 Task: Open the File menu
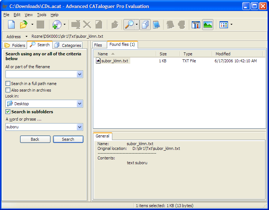click(x=6, y=15)
